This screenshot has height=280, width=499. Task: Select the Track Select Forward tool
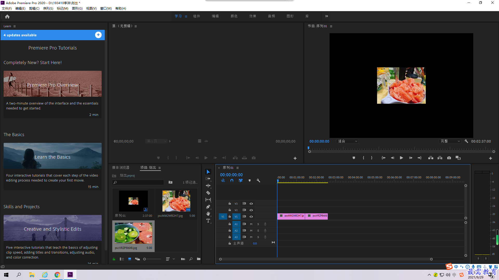click(208, 179)
